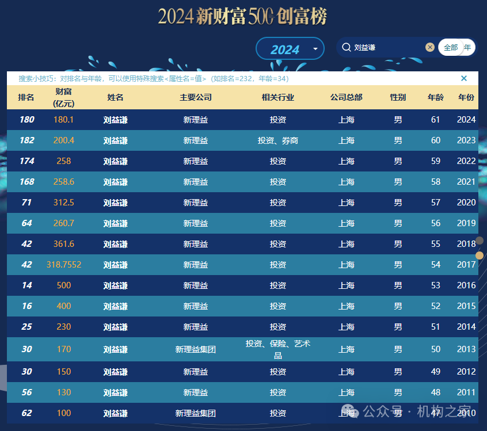Click the magnifier search icon
This screenshot has width=487, height=431.
[346, 47]
